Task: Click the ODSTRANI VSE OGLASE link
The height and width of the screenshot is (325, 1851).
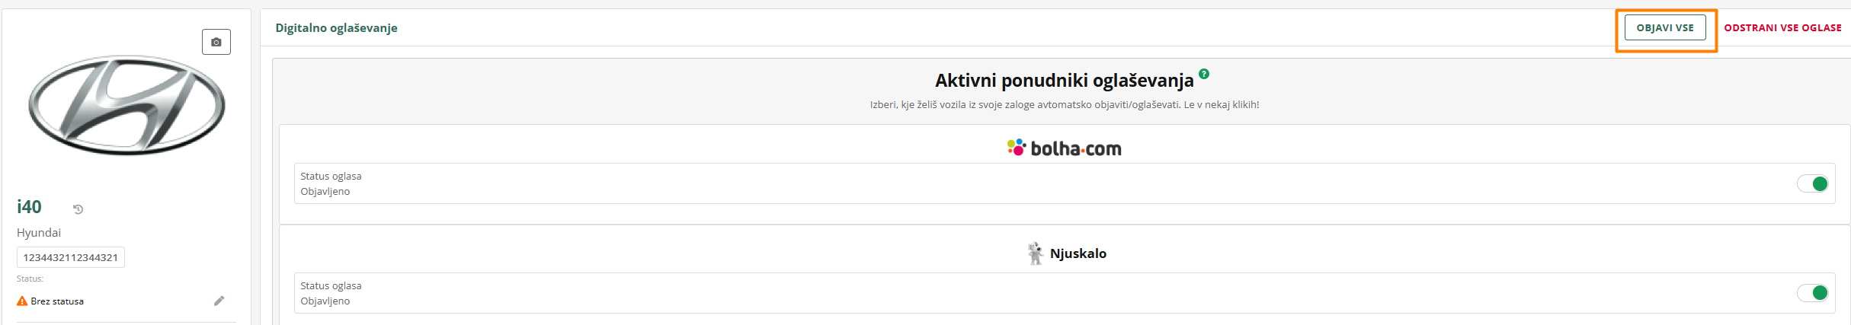Action: click(x=1782, y=28)
